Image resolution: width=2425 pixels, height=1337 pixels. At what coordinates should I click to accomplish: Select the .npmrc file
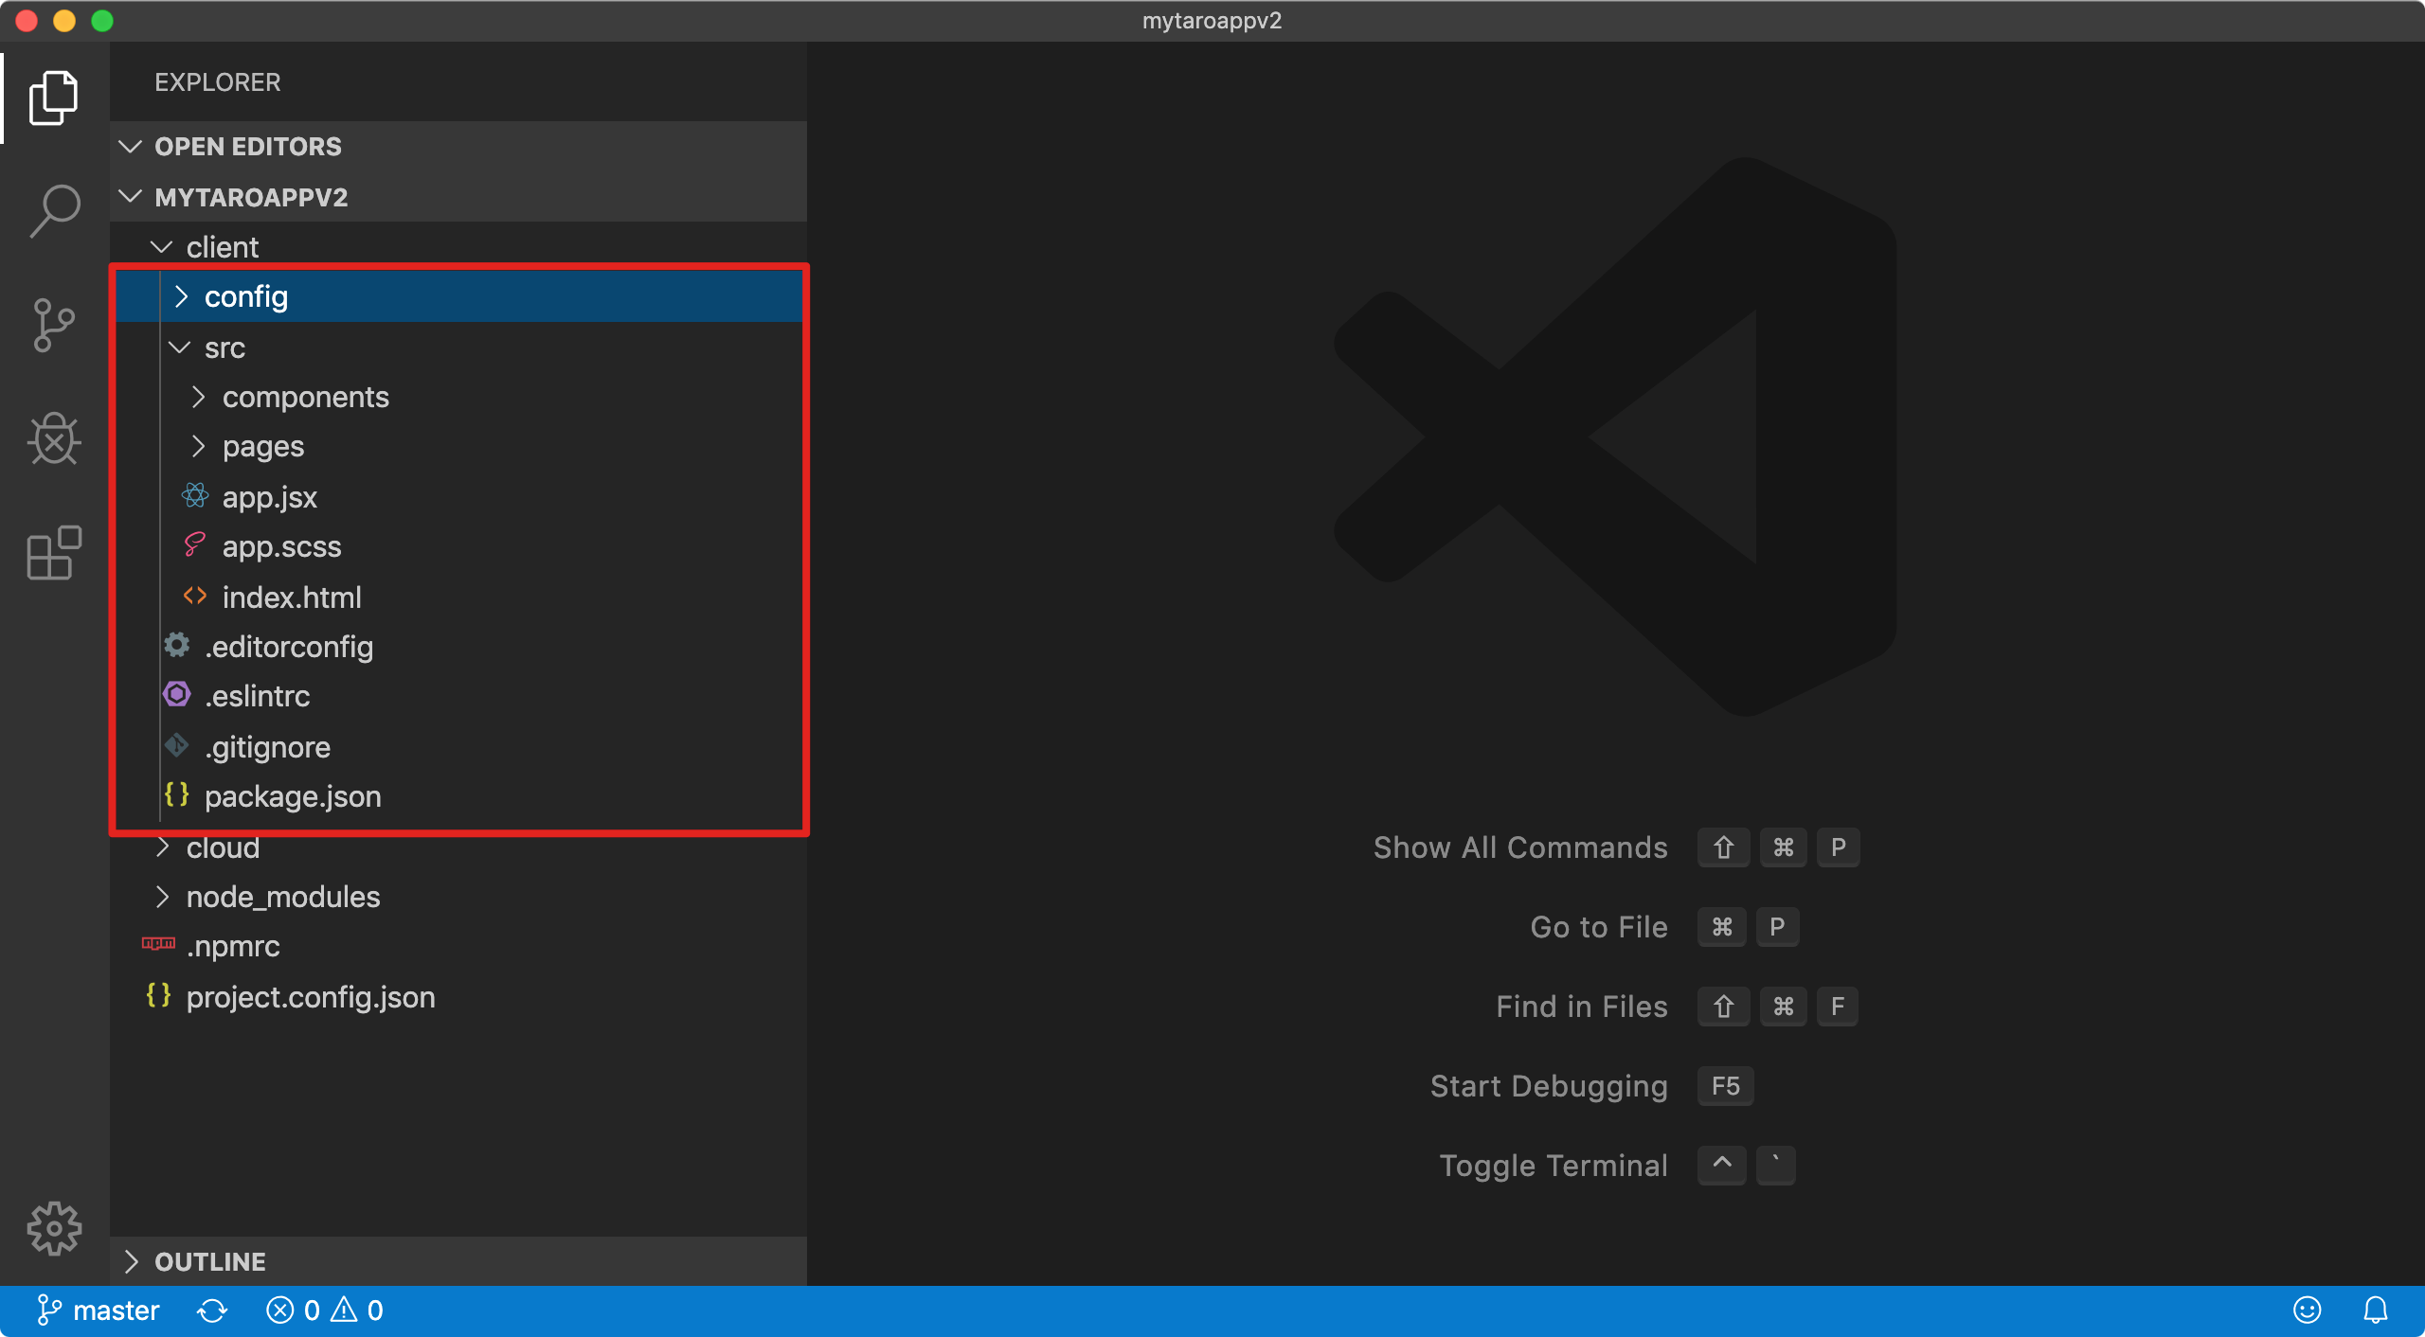coord(233,947)
